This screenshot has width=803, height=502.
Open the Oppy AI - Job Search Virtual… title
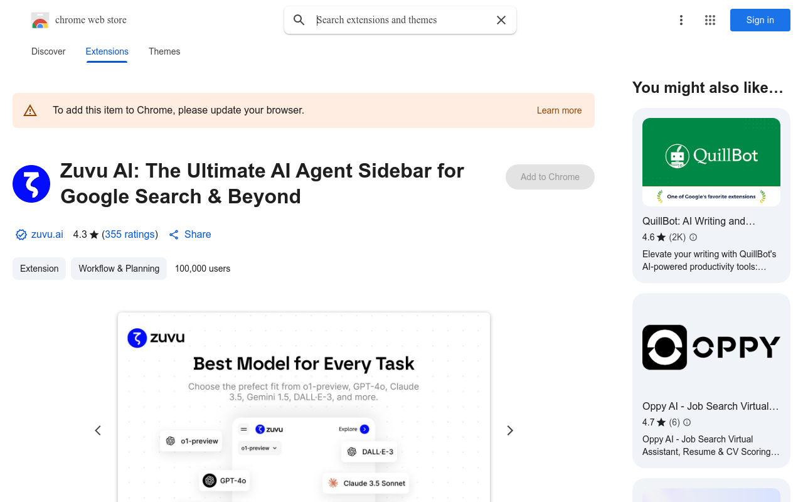(x=710, y=407)
